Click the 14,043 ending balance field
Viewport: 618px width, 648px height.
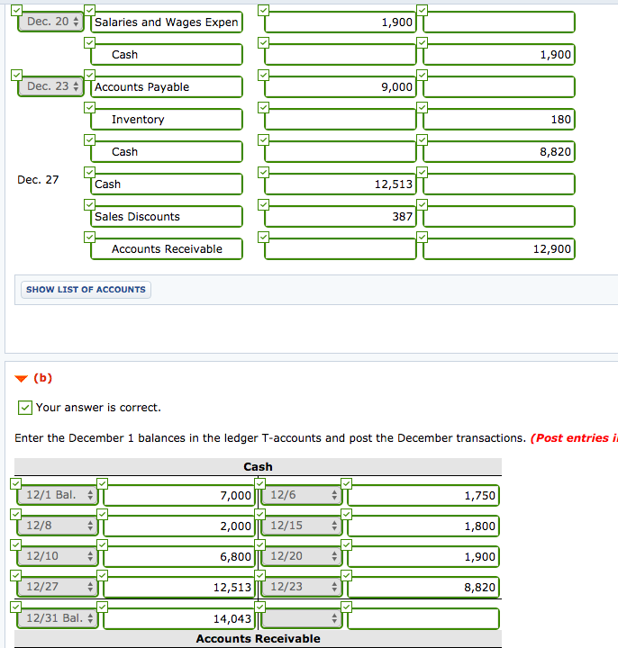tap(179, 618)
